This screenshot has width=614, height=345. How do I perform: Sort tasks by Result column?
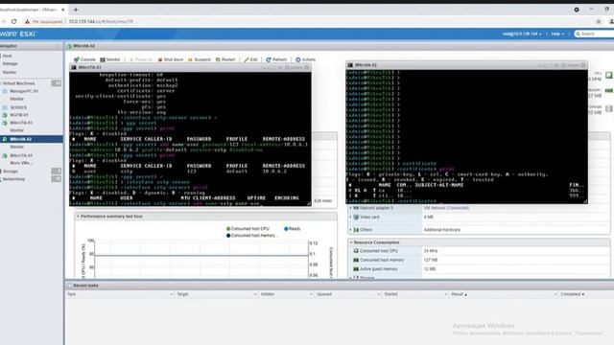pyautogui.click(x=459, y=294)
